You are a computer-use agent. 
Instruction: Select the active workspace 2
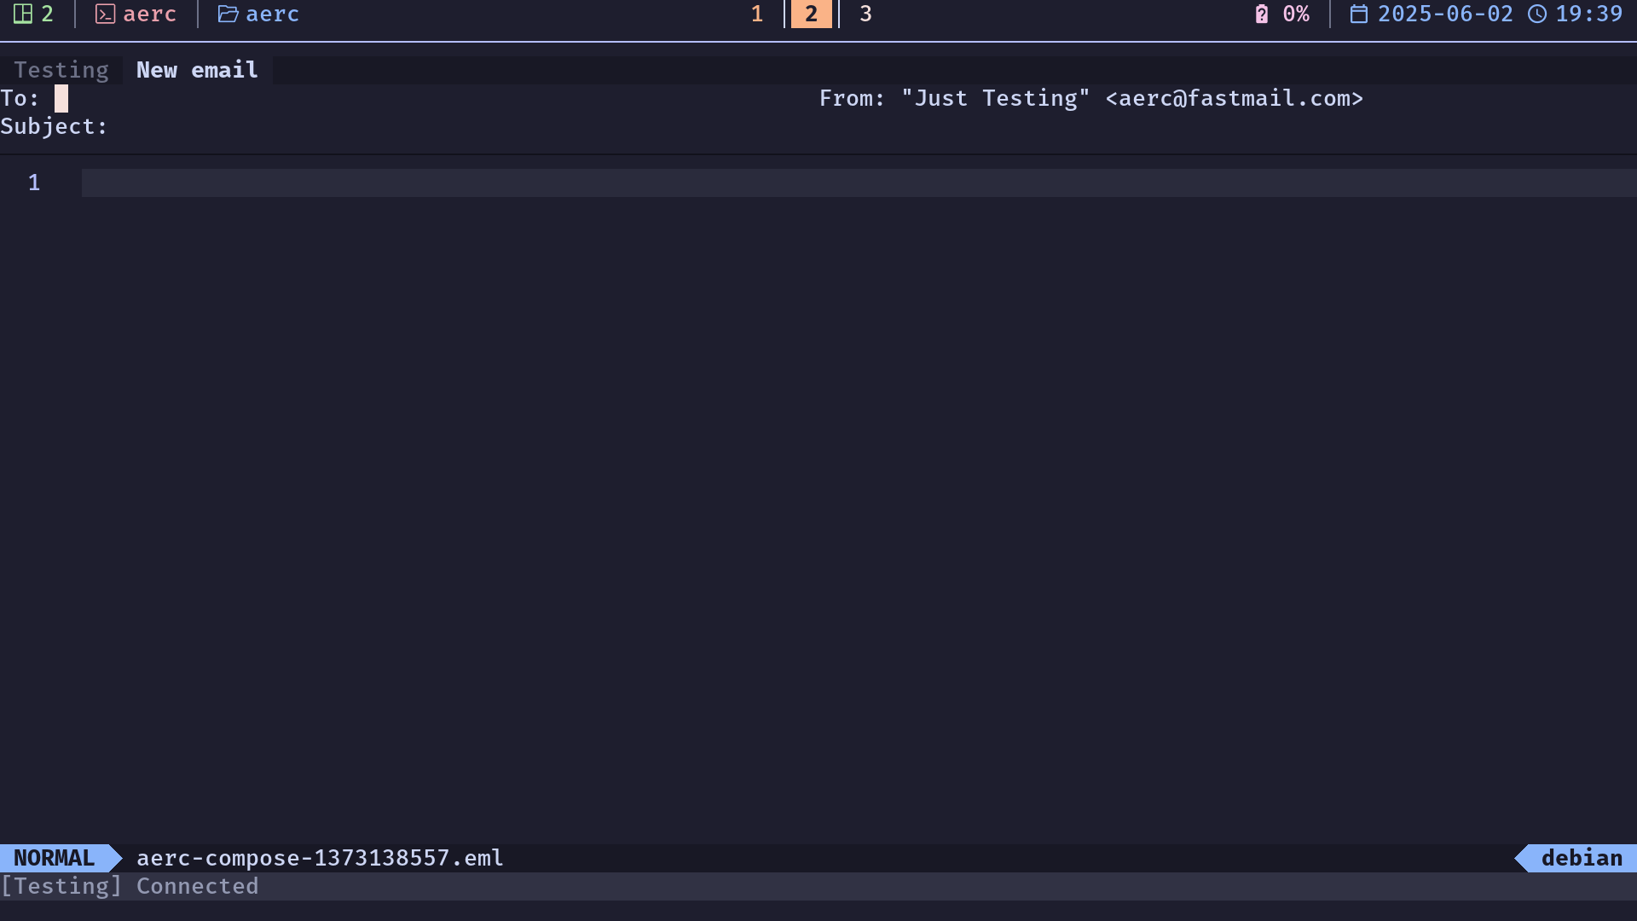[812, 14]
